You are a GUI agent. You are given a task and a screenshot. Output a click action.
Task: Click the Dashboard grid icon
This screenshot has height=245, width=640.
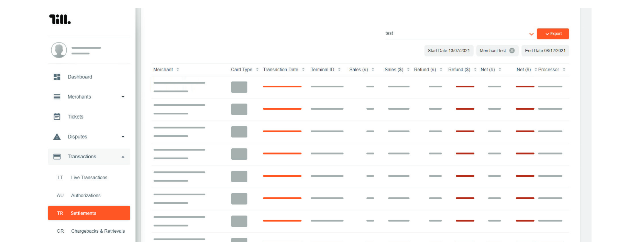[57, 77]
